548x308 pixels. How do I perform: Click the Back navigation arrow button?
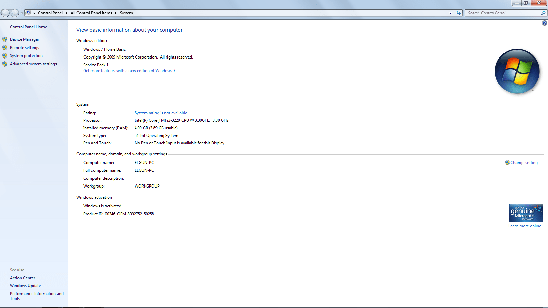pos(5,13)
